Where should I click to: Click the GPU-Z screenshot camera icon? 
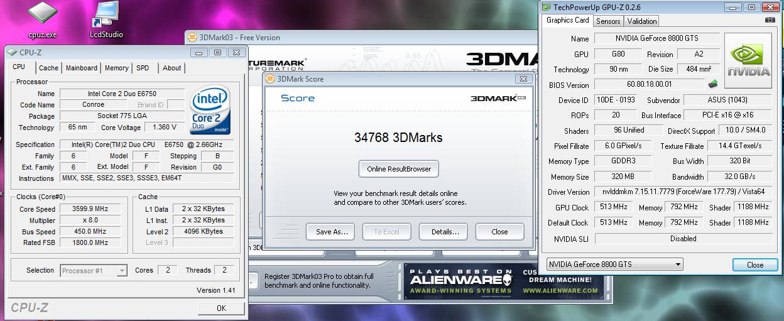click(770, 20)
